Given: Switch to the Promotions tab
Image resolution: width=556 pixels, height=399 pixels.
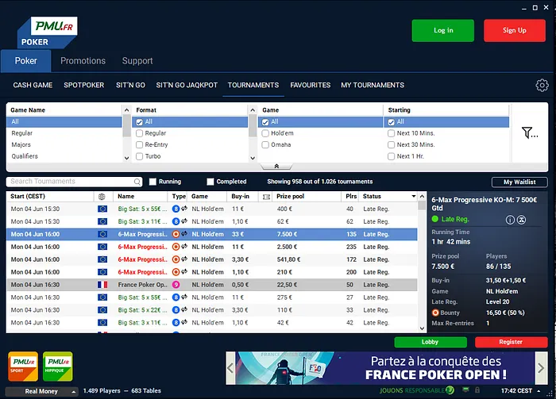Looking at the screenshot, I should click(x=83, y=61).
